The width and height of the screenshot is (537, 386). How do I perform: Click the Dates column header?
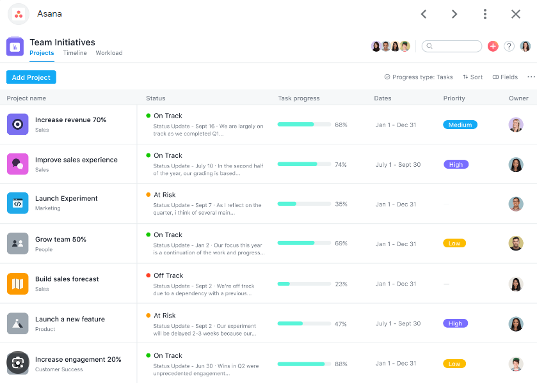pyautogui.click(x=383, y=98)
